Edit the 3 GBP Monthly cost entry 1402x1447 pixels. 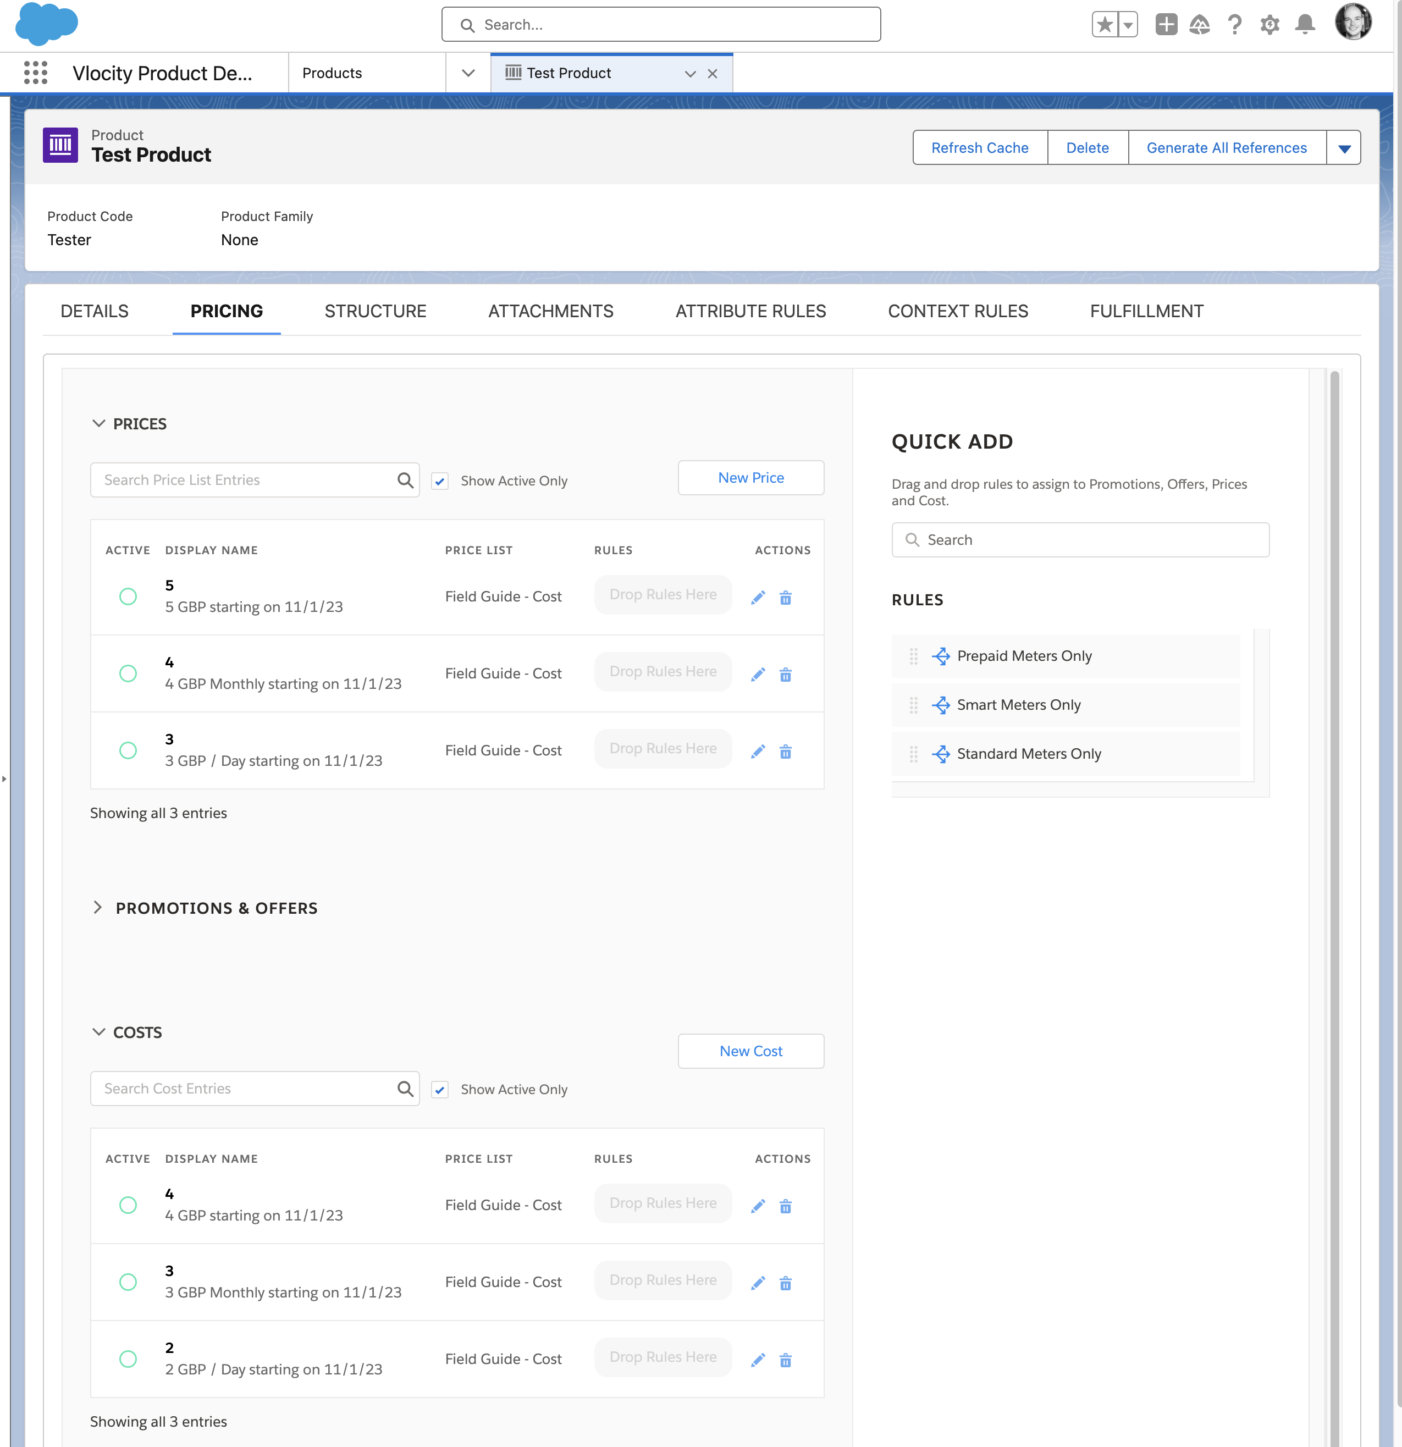coord(758,1283)
